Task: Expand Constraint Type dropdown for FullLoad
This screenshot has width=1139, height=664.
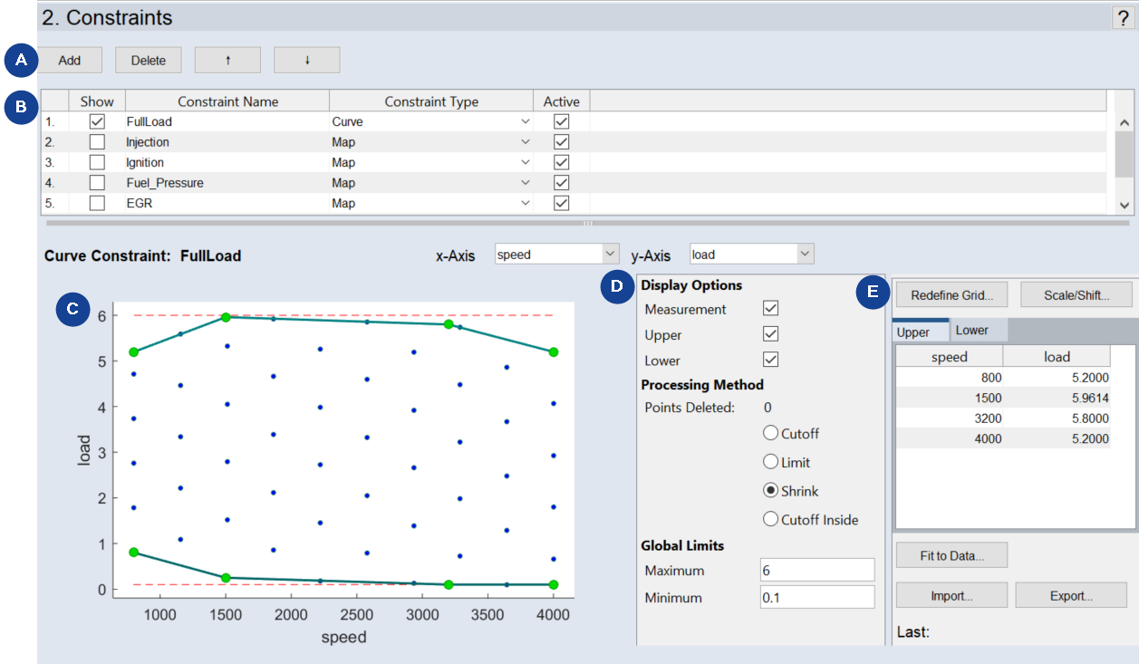Action: pos(525,121)
